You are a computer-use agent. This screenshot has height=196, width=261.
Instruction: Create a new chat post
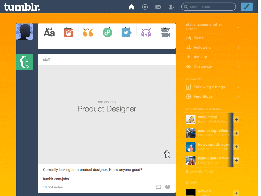[x=126, y=32]
